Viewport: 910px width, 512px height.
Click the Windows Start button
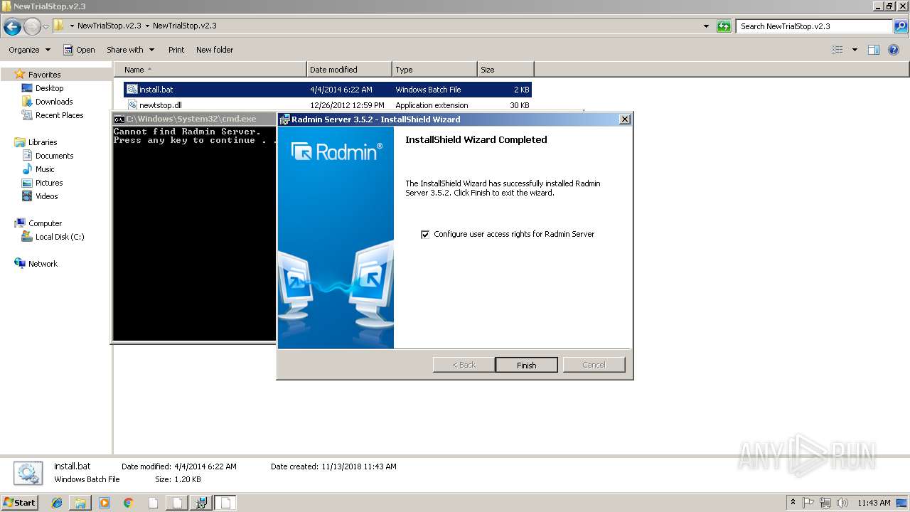(x=20, y=503)
